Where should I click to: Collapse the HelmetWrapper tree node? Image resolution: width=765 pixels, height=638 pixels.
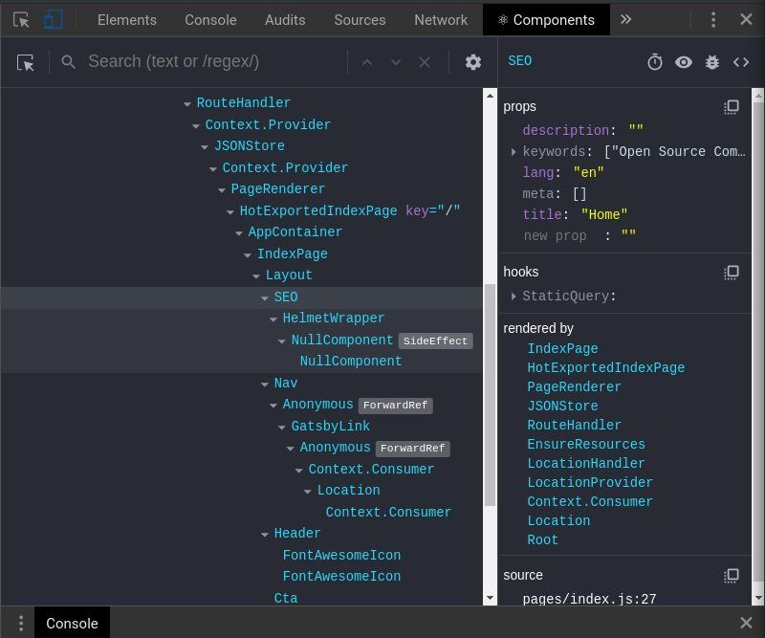point(273,318)
